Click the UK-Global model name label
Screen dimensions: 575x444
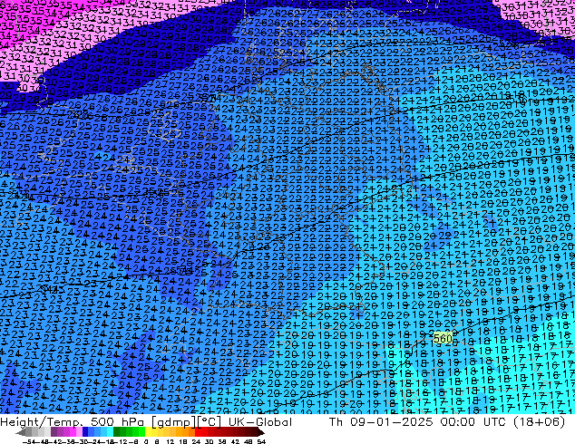(260, 422)
